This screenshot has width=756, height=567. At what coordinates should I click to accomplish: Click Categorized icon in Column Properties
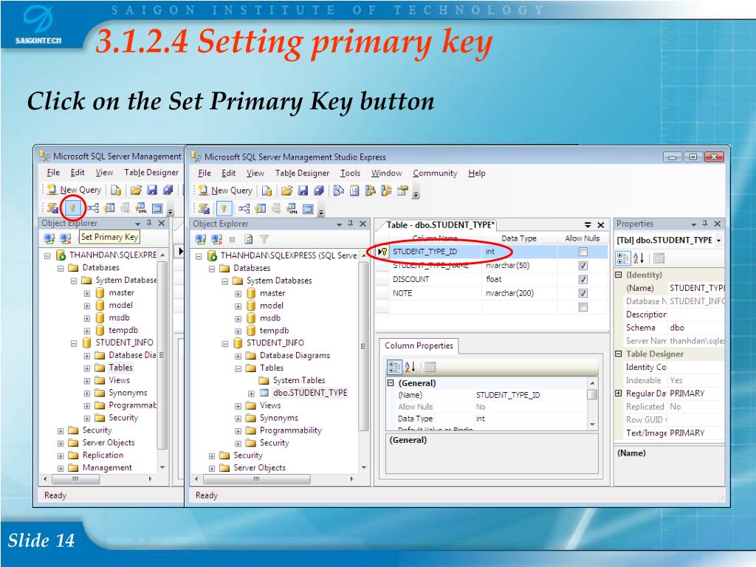394,368
